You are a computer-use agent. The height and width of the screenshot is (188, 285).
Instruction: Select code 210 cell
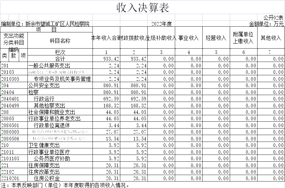pos(14,145)
